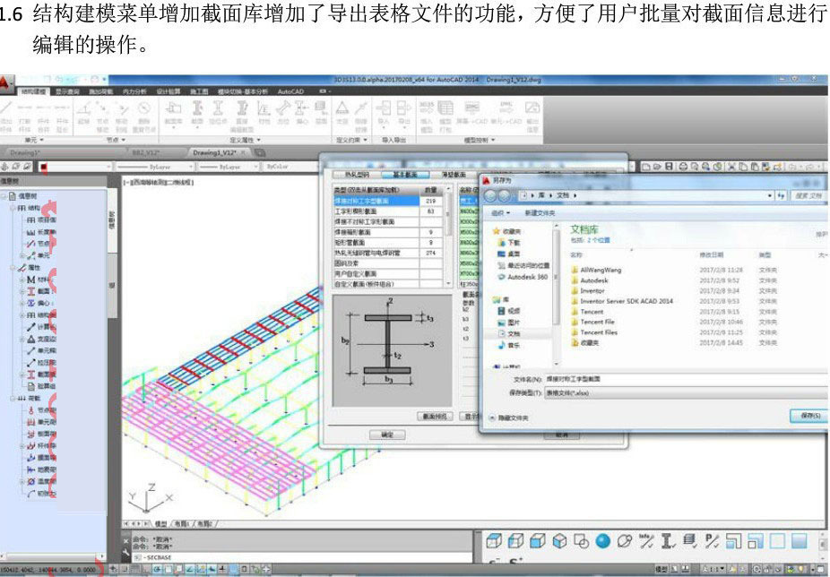Click the 导入 import icon on the ribbon
This screenshot has height=577, width=830.
pyautogui.click(x=384, y=108)
